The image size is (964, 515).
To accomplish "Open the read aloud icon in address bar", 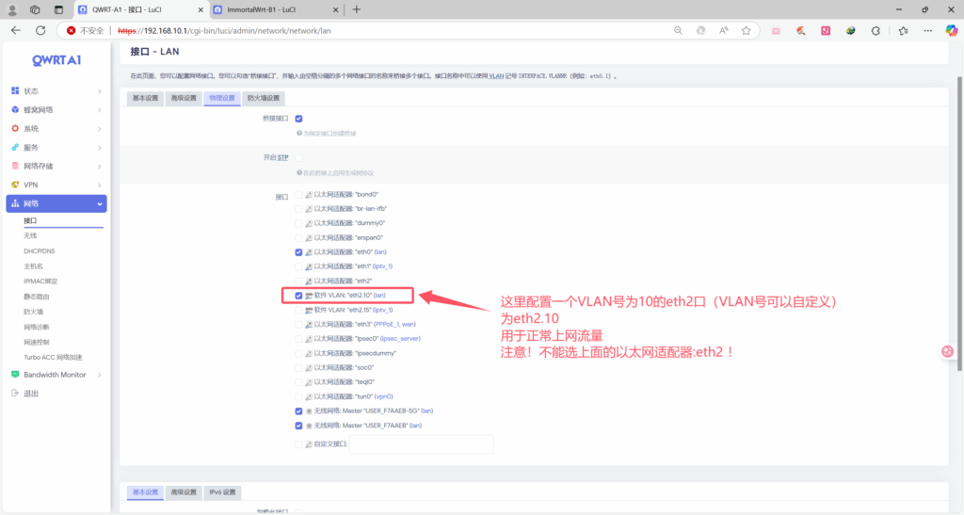I will click(724, 30).
